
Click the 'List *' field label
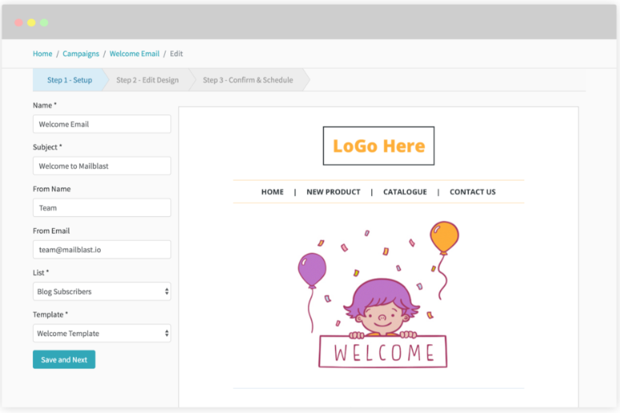tap(41, 273)
